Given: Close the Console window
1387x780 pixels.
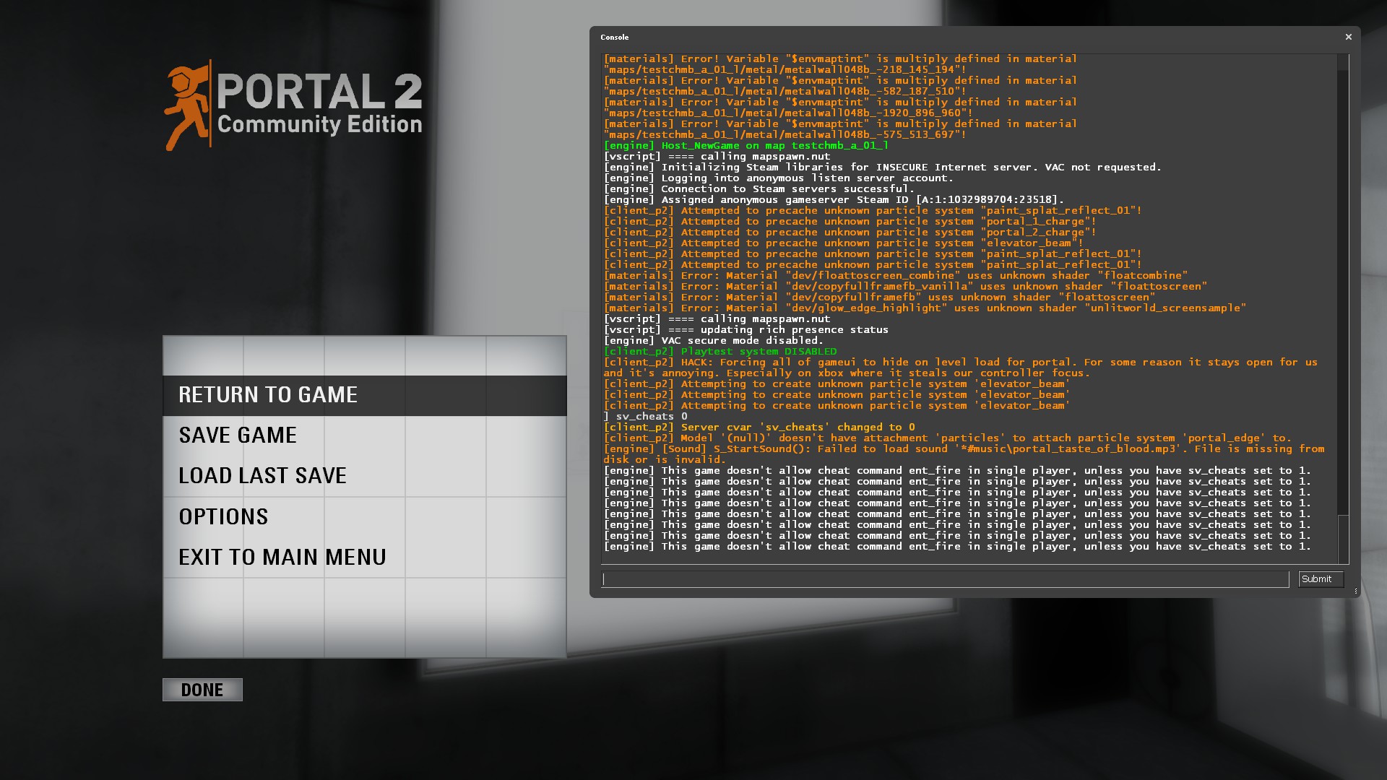Looking at the screenshot, I should click(1349, 36).
